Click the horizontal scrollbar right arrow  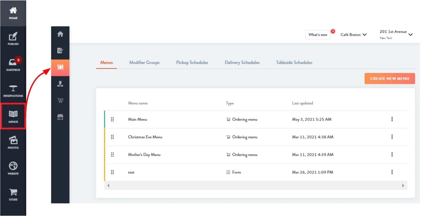403,186
